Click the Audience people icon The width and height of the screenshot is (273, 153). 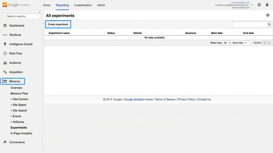(5, 63)
